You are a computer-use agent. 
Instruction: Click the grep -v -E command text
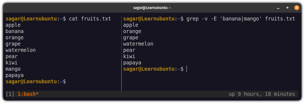pos(241,19)
